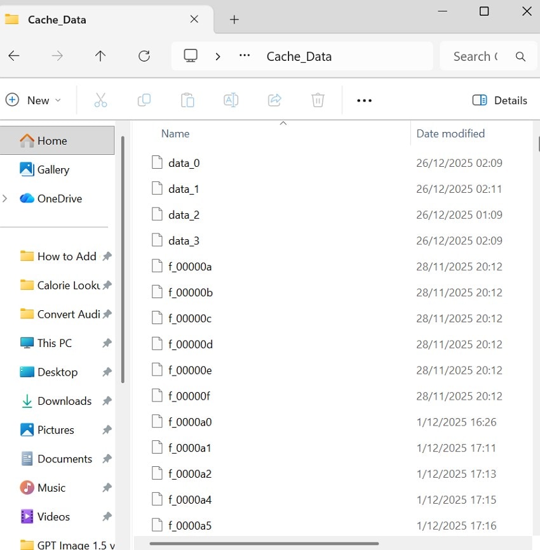
Task: Open the collapsed breadcrumb ellipsis menu
Action: (244, 56)
